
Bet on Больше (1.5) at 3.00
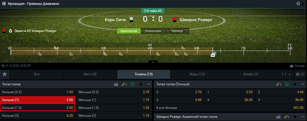click(38, 107)
